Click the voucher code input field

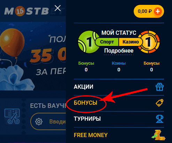point(48,121)
